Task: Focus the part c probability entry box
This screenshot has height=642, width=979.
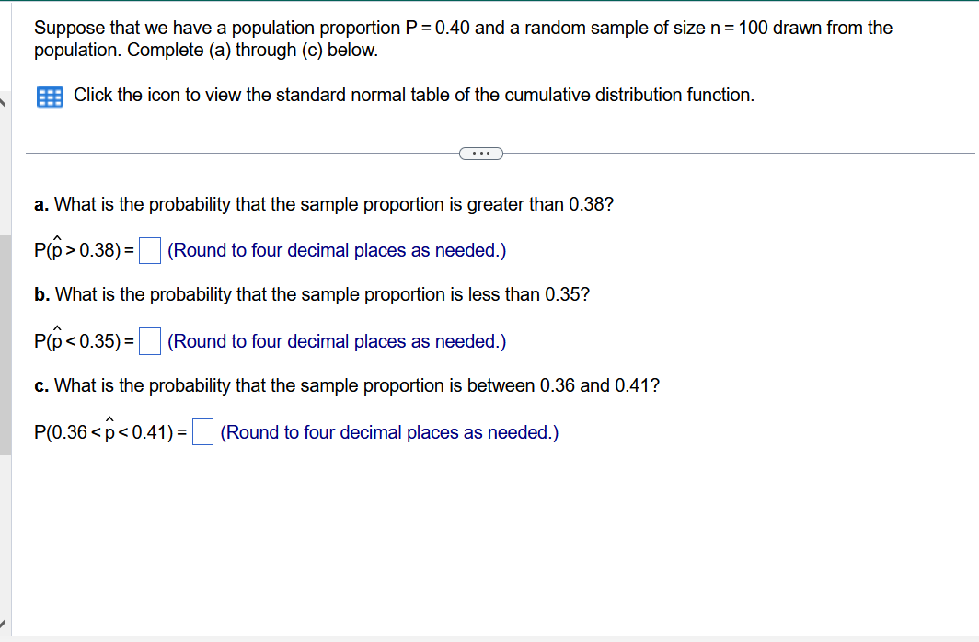Action: (x=202, y=430)
